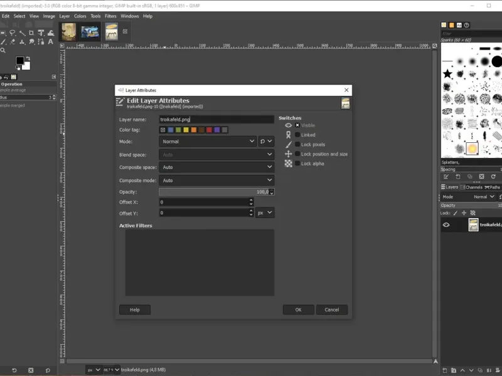Select the black star brush
The height and width of the screenshot is (376, 502).
(x=447, y=74)
